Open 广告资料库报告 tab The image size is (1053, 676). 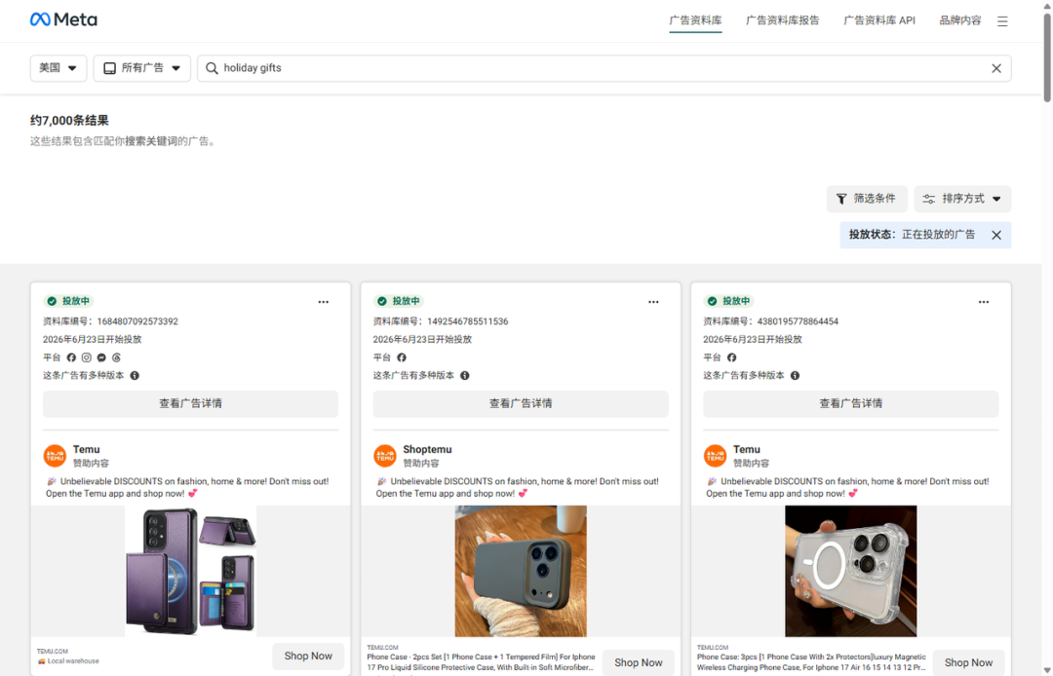point(782,20)
